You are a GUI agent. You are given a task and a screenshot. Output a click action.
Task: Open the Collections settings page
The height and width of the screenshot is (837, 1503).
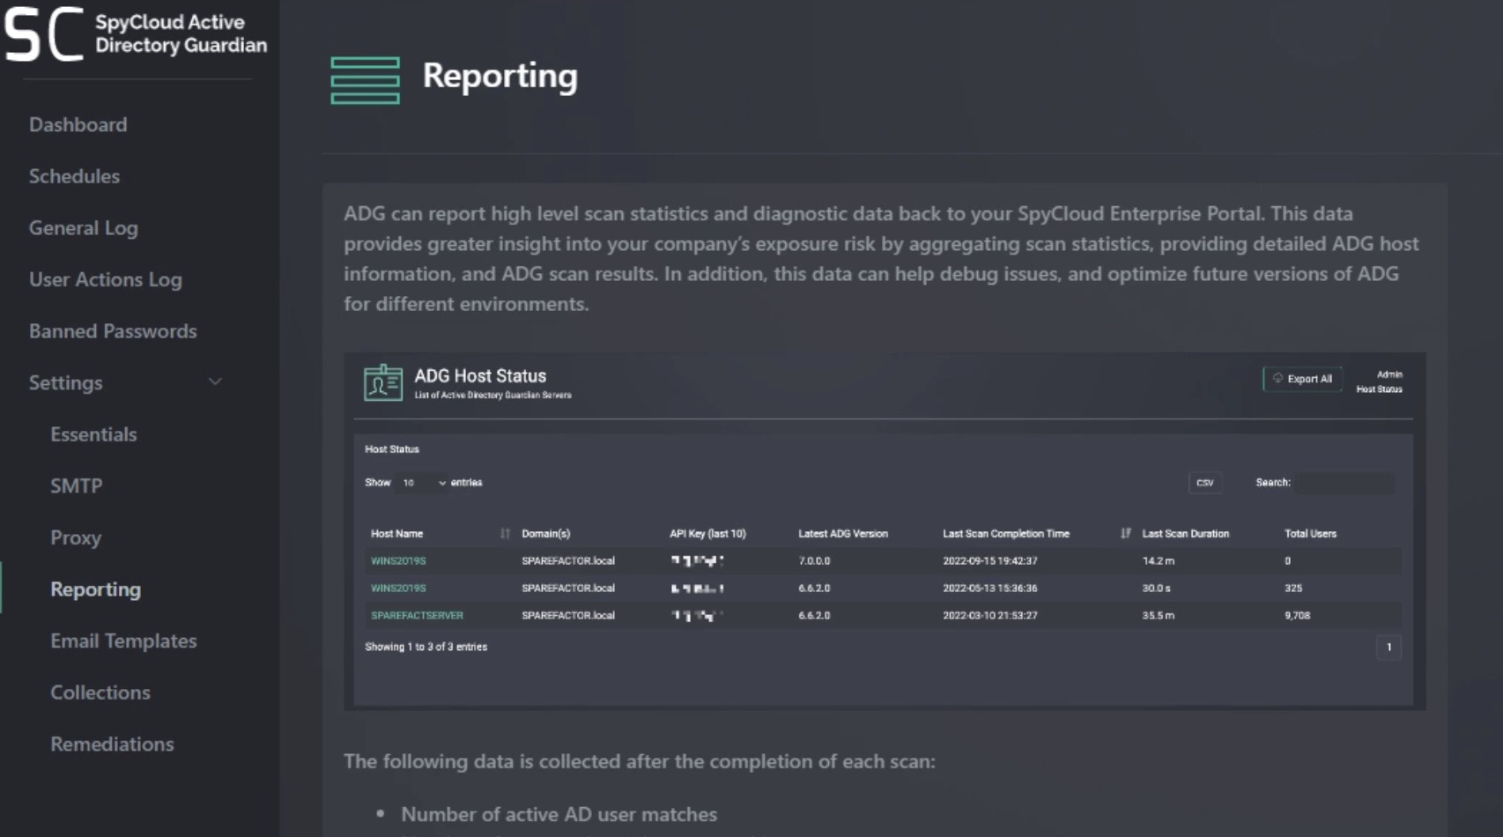coord(100,693)
